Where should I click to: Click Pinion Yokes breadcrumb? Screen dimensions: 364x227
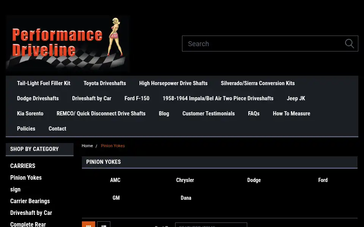point(113,146)
